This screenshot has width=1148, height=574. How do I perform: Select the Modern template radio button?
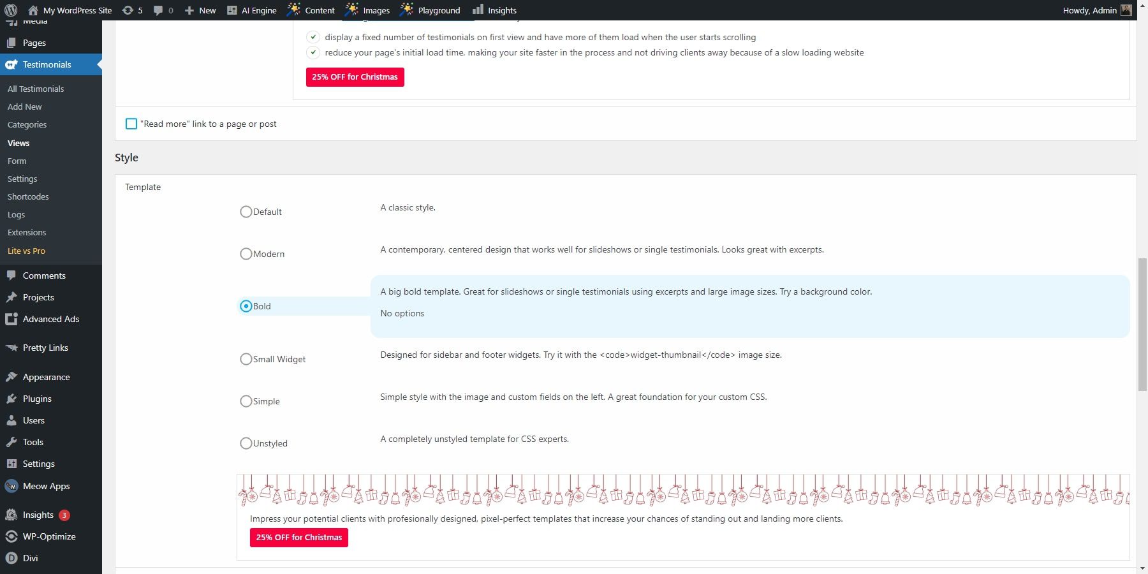tap(246, 253)
